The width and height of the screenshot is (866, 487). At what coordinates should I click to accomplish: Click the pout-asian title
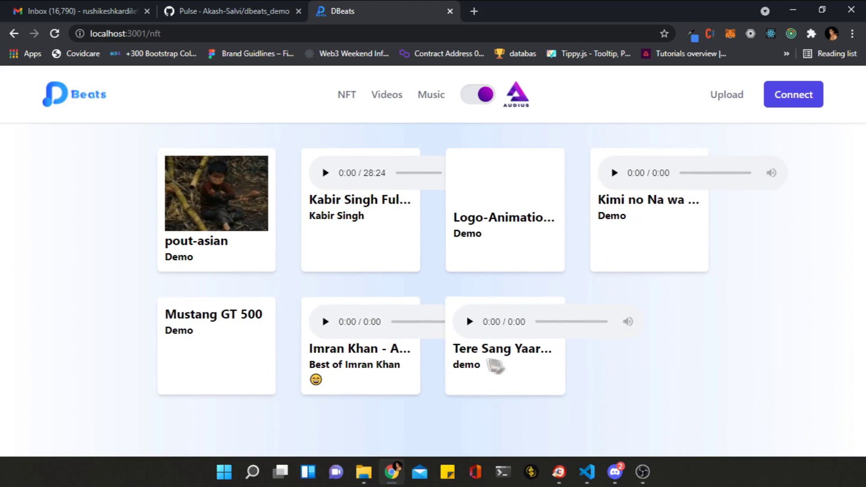point(196,241)
